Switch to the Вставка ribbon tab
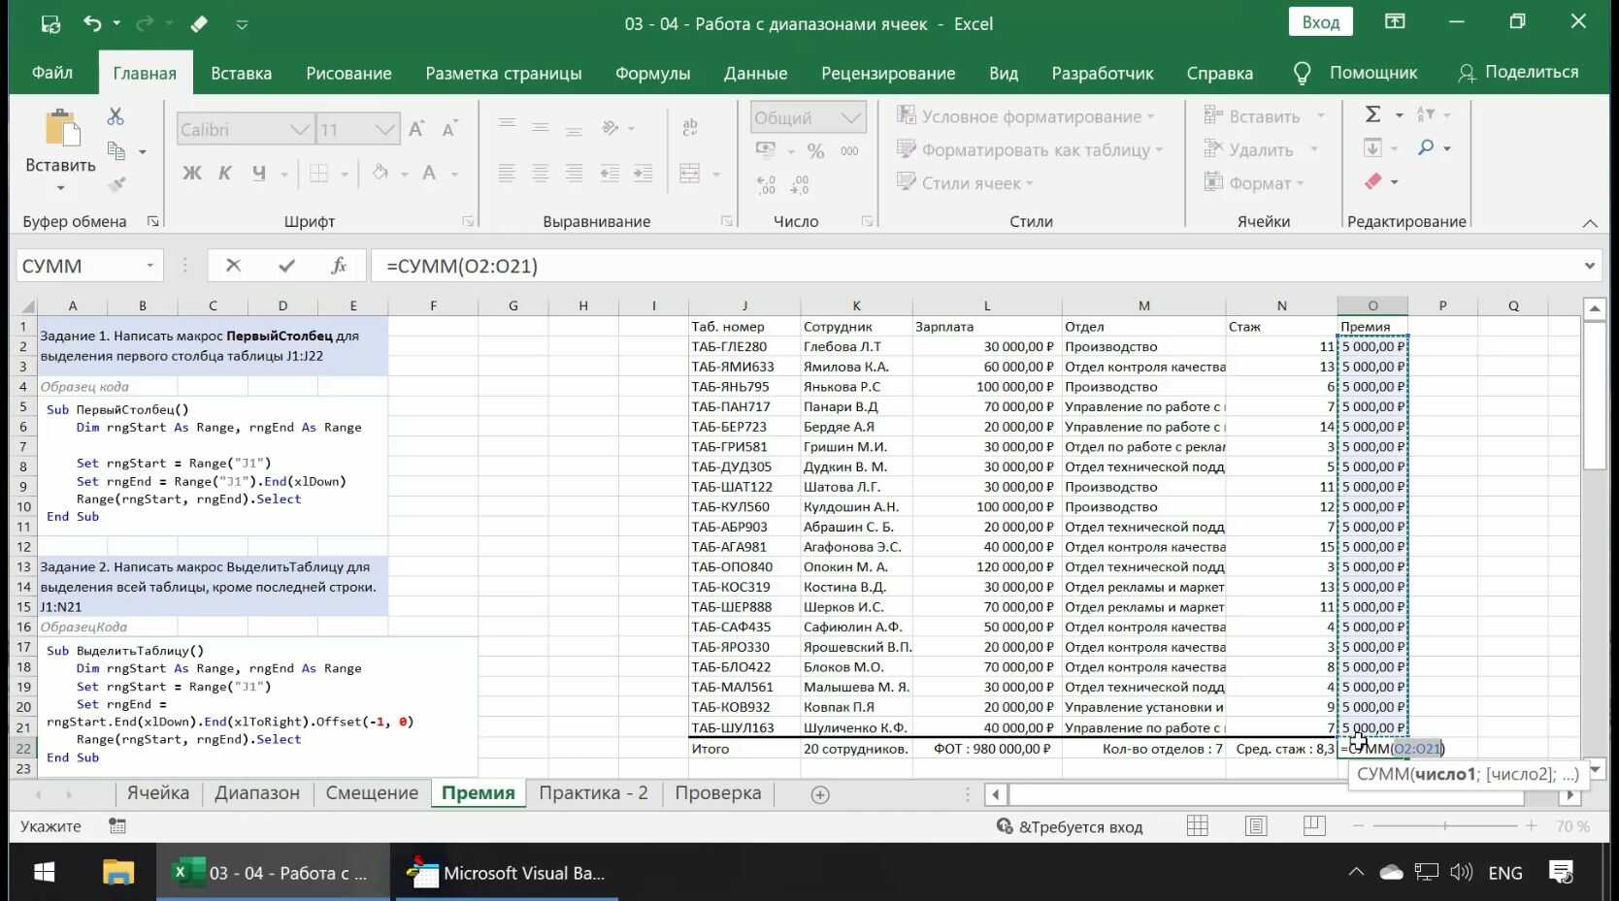Image resolution: width=1619 pixels, height=901 pixels. [x=242, y=73]
